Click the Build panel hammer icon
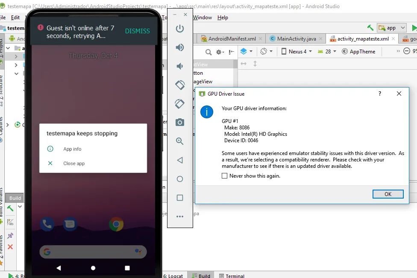This screenshot has width=417, height=278. (10, 208)
